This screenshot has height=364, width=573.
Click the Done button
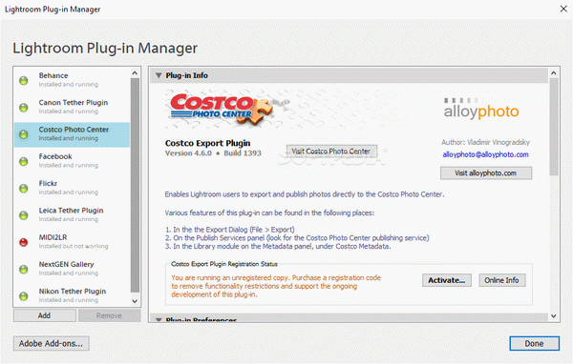(x=534, y=344)
